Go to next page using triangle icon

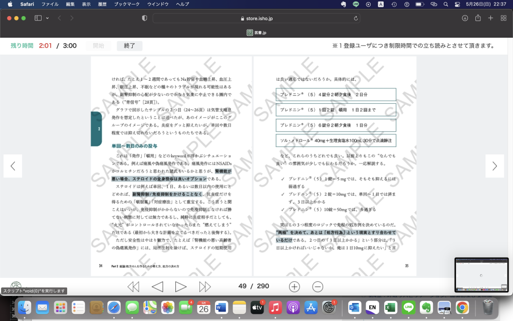[x=181, y=286]
